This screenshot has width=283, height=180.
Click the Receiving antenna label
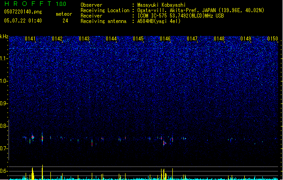click(x=103, y=21)
